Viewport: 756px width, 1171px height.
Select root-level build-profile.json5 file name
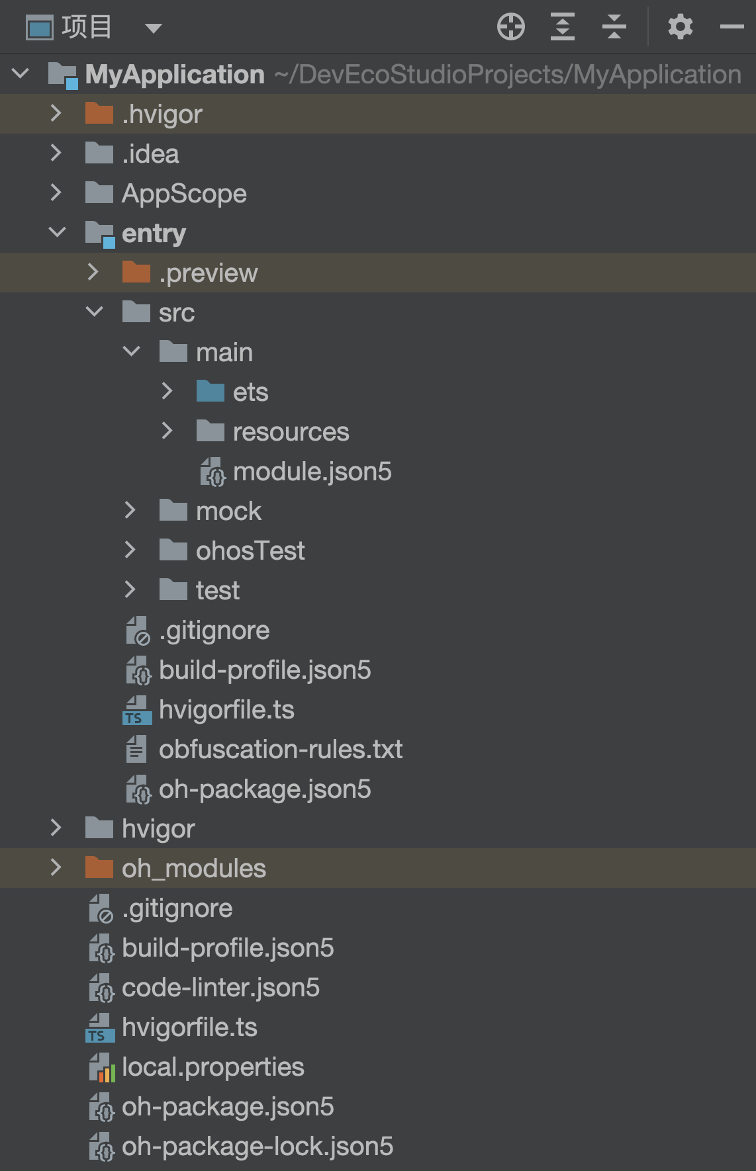228,948
